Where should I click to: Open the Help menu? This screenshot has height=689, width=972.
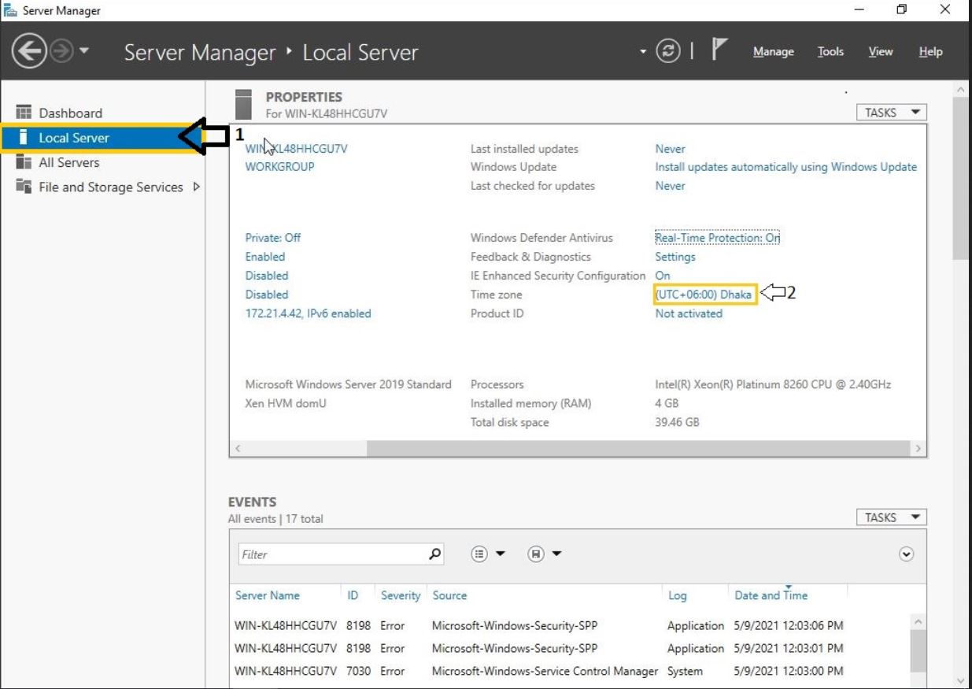(930, 52)
